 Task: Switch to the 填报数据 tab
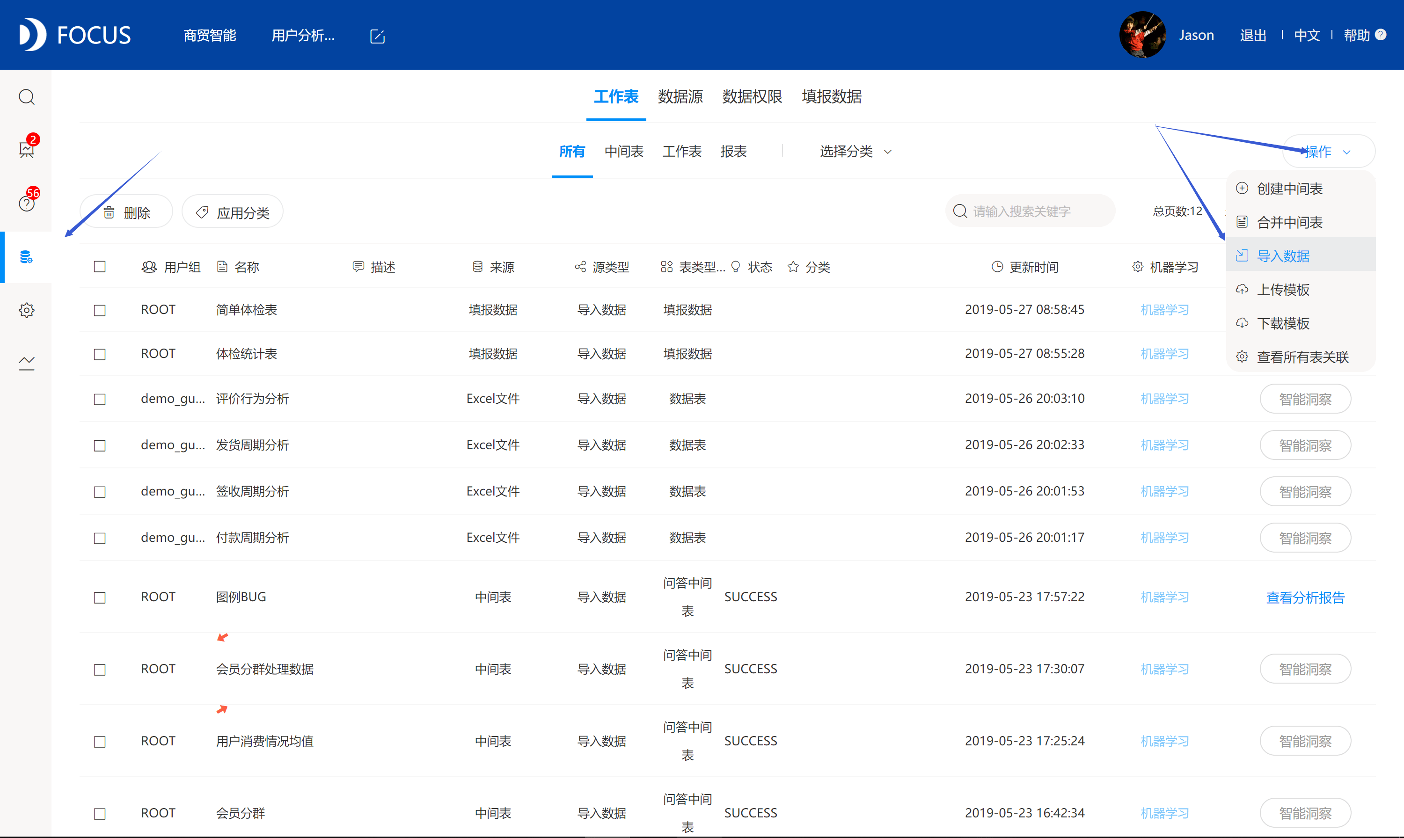pyautogui.click(x=831, y=96)
